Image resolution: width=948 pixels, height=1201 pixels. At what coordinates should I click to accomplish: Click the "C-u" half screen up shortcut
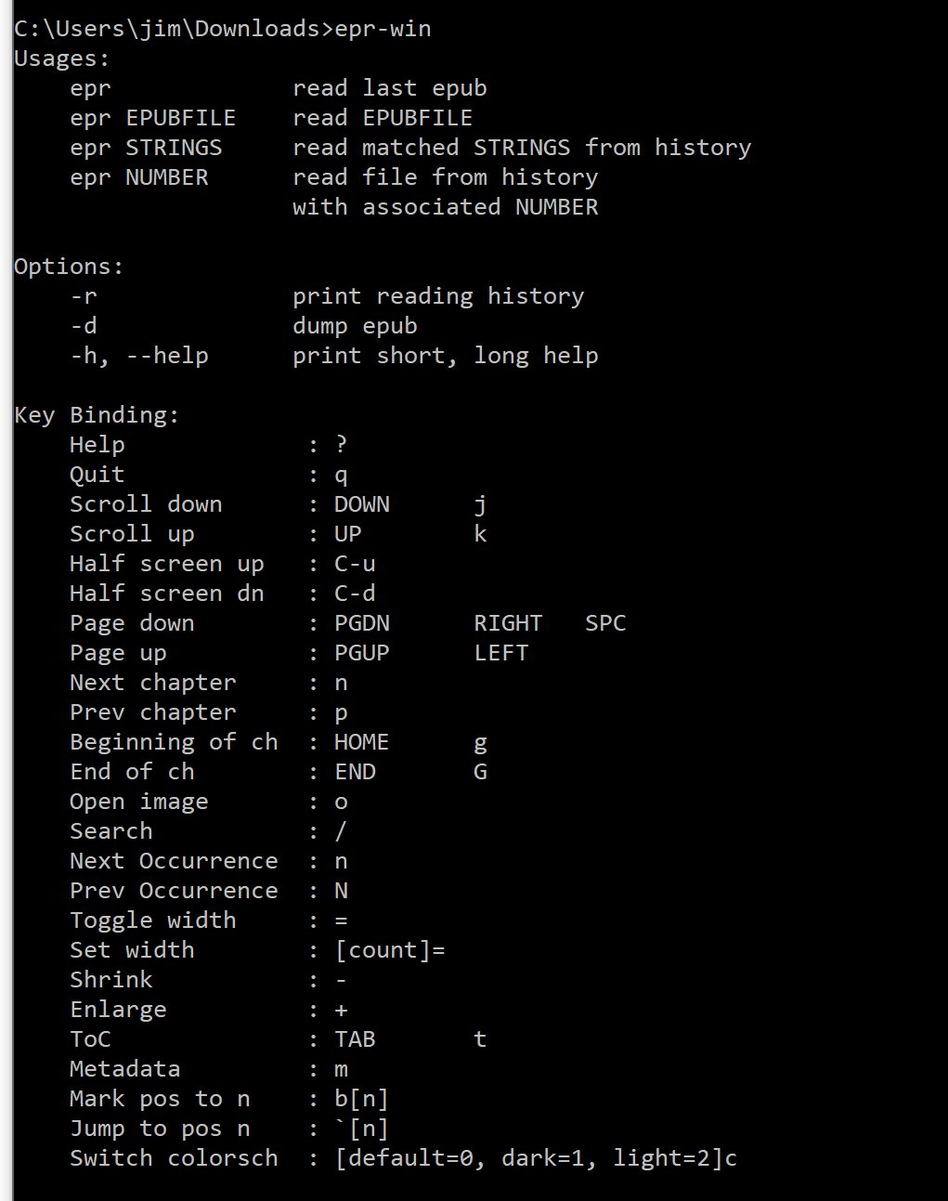(355, 564)
